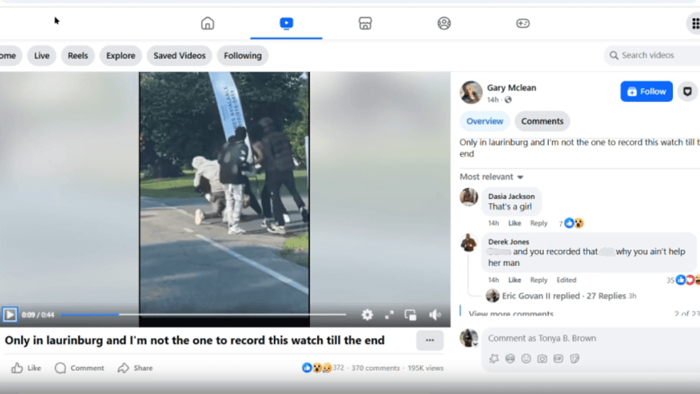Switch to the Comments tab
Image resolution: width=700 pixels, height=394 pixels.
point(542,121)
